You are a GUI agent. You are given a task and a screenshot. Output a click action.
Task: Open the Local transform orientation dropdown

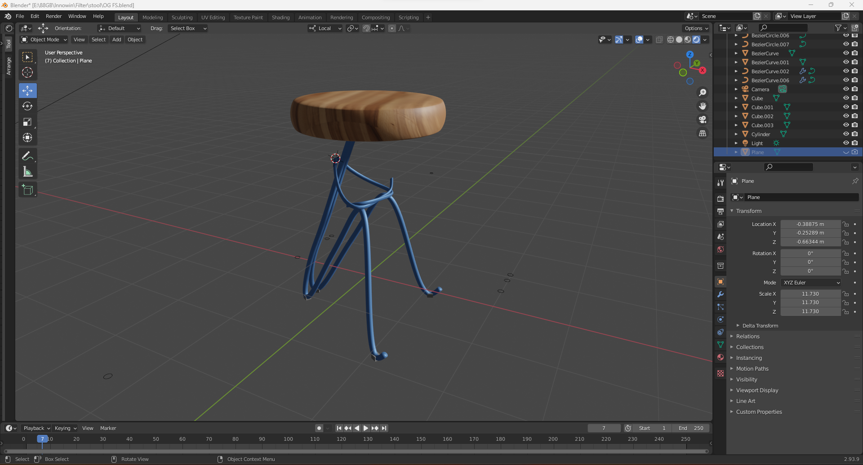point(325,28)
